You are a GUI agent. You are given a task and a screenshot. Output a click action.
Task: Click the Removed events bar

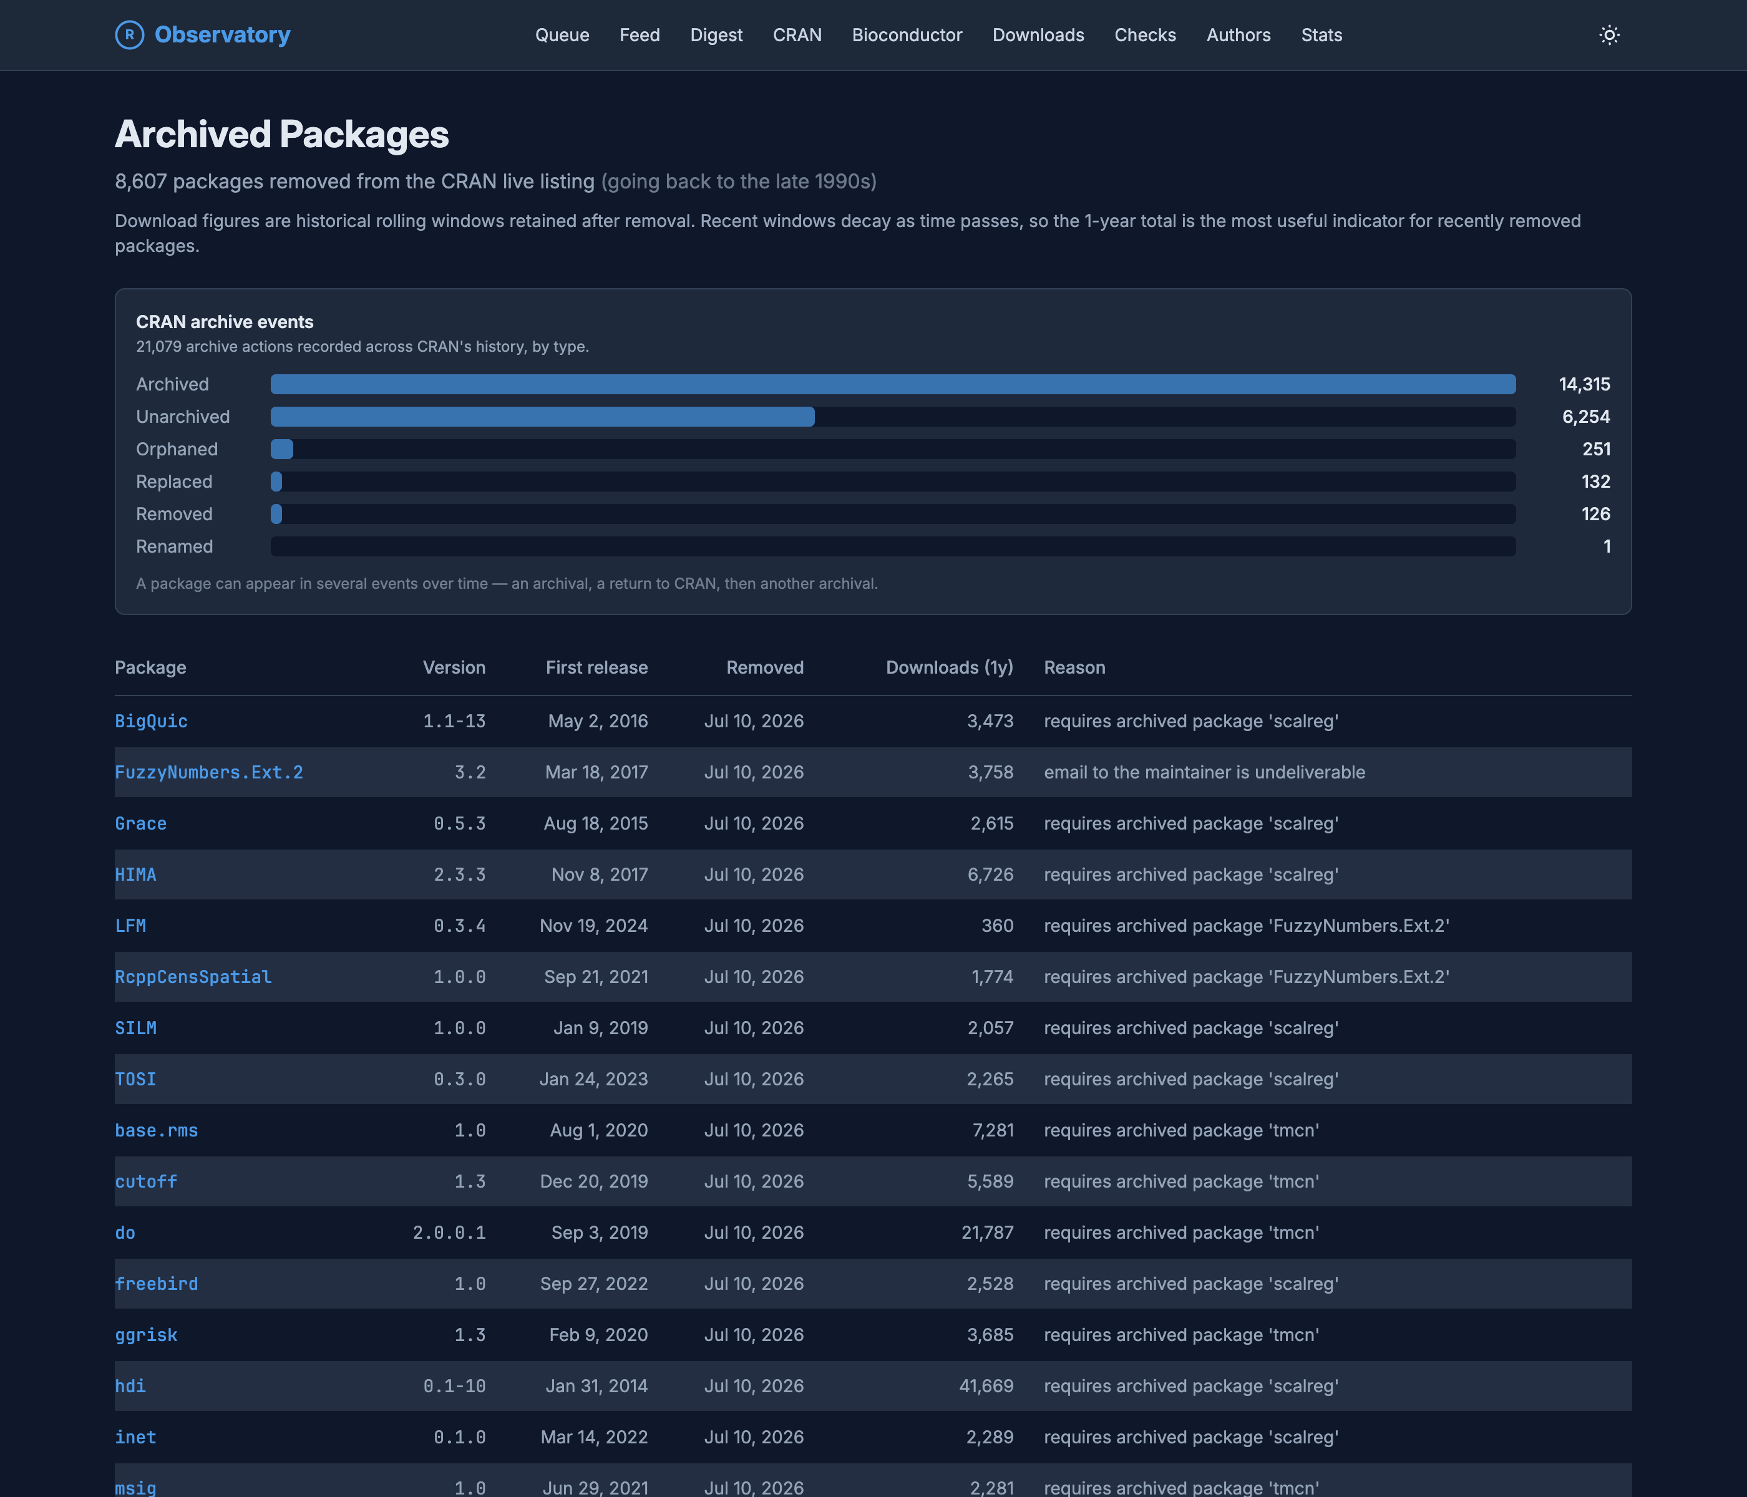276,514
